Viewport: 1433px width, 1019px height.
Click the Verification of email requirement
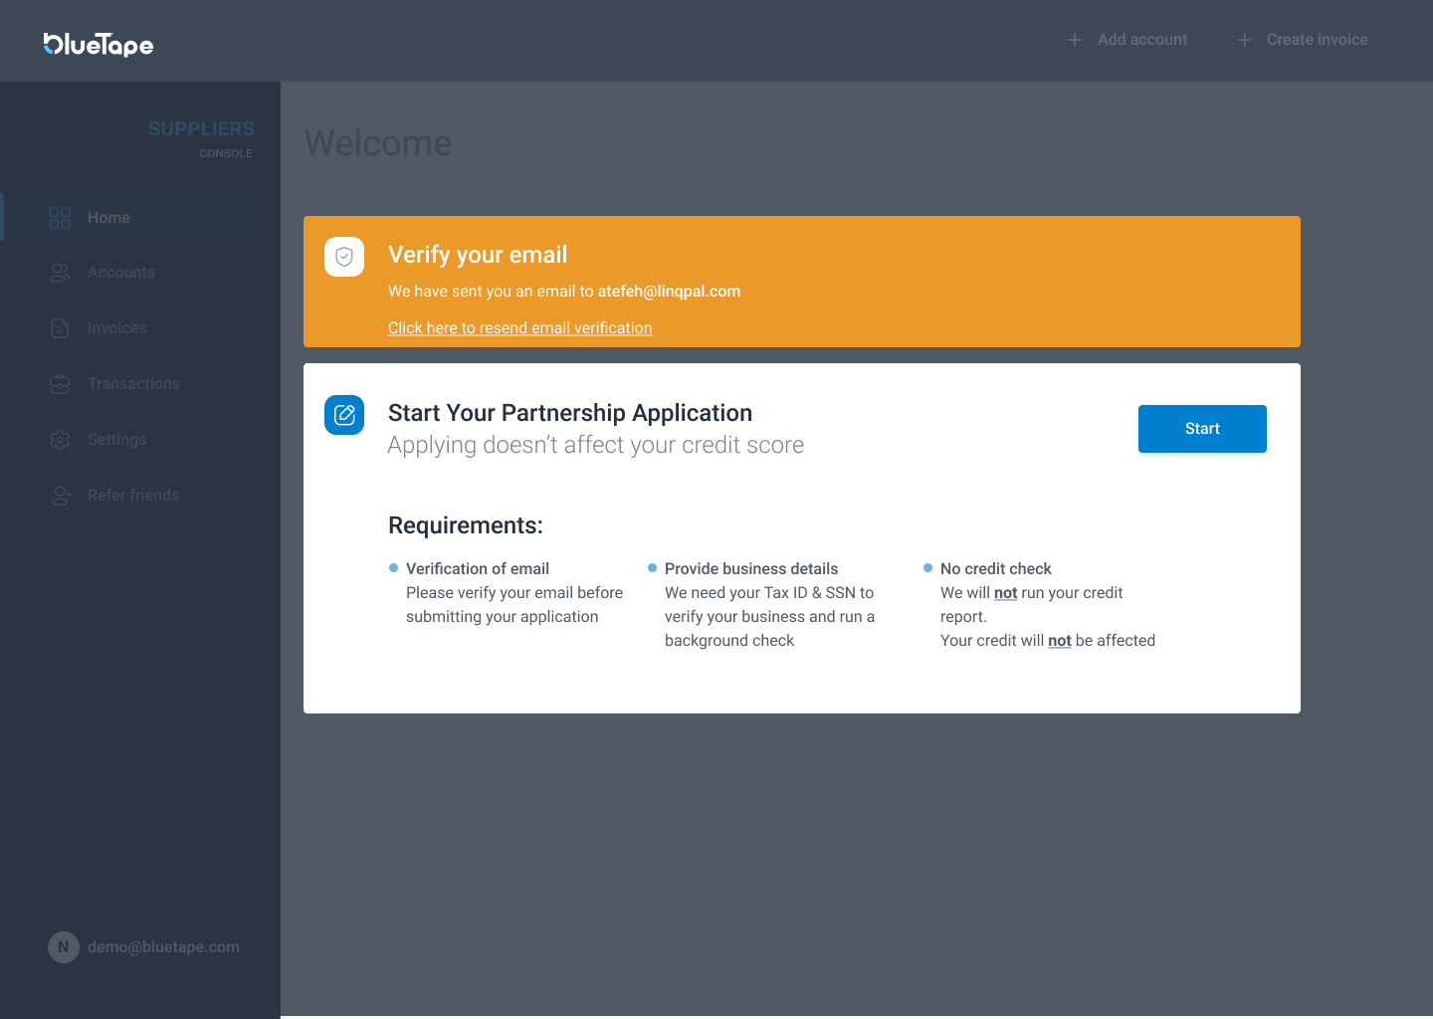[x=478, y=569]
